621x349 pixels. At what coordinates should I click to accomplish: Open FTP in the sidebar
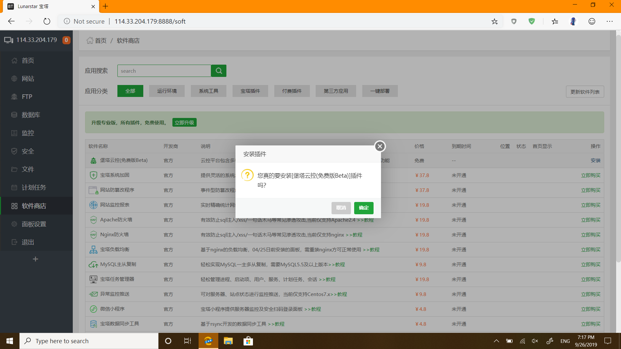point(37,97)
